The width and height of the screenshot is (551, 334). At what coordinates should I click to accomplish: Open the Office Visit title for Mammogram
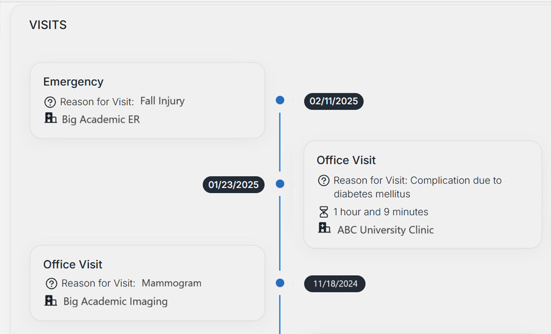(x=72, y=265)
